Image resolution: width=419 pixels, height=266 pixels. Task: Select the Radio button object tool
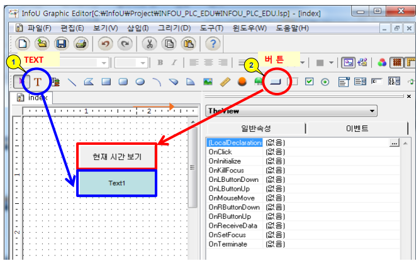(325, 82)
